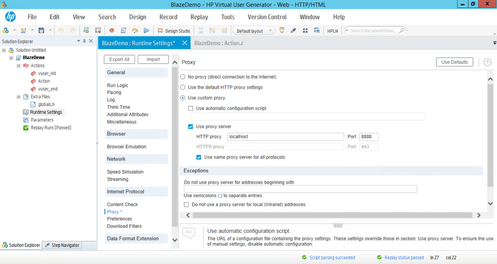Open the Solution Explorer panel options dropdown

coord(79,41)
